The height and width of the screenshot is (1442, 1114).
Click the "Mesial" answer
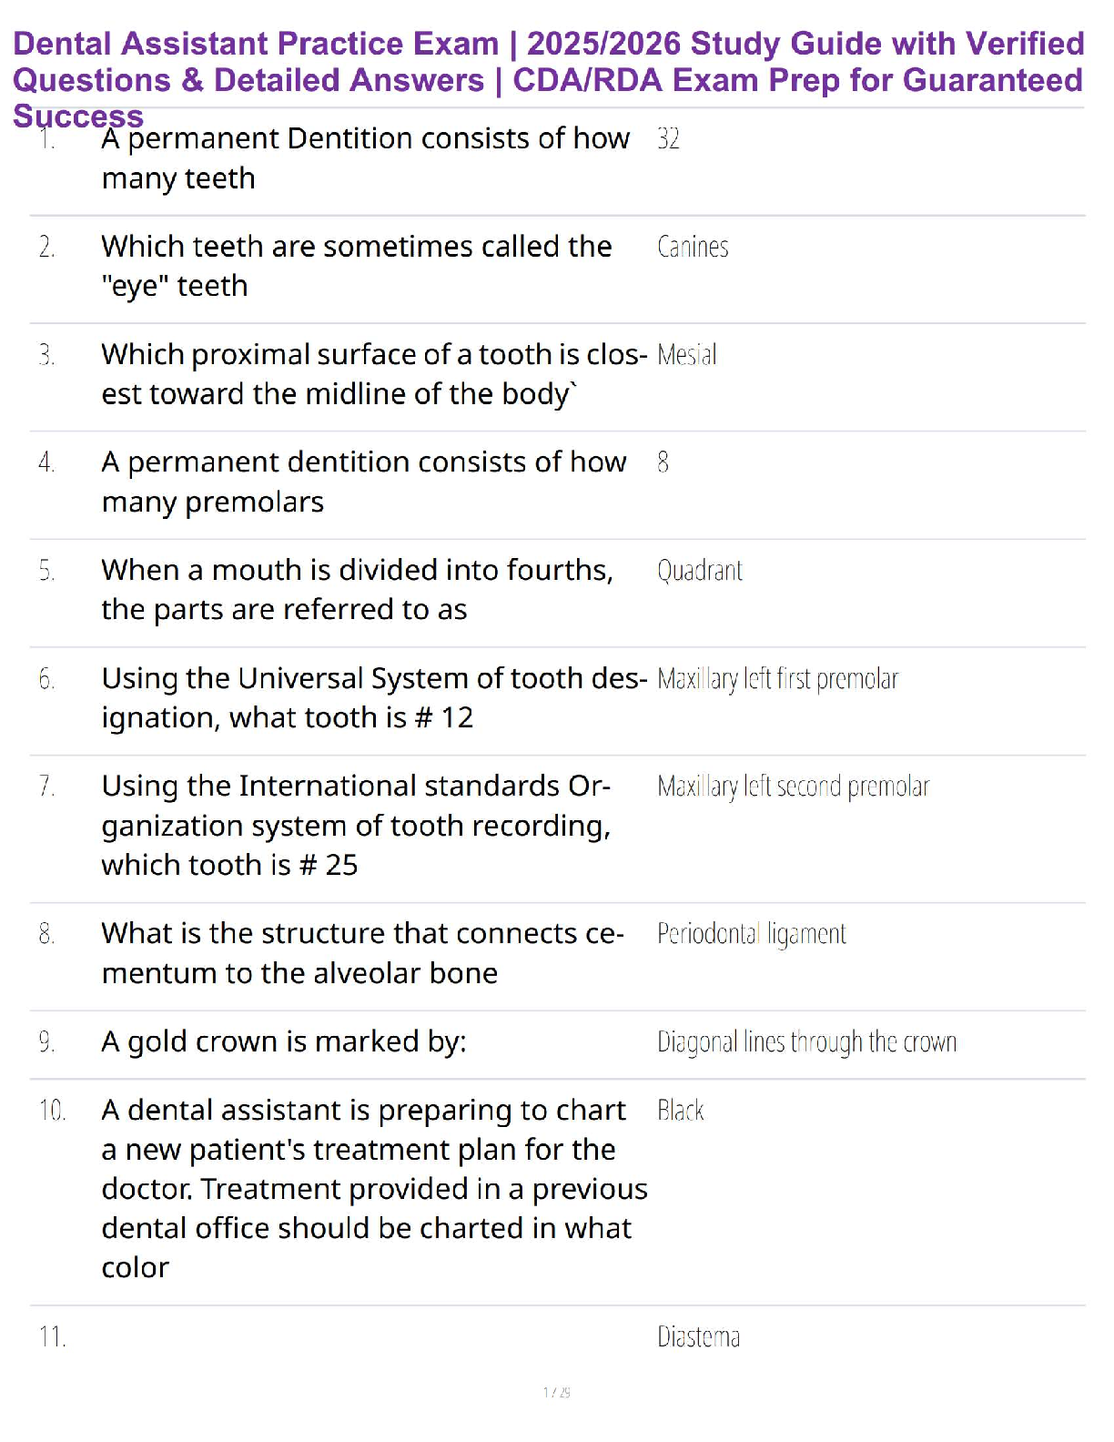click(686, 354)
